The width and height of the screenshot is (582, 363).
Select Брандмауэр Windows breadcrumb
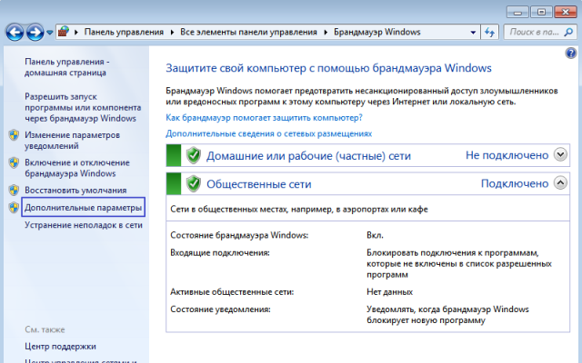[377, 33]
